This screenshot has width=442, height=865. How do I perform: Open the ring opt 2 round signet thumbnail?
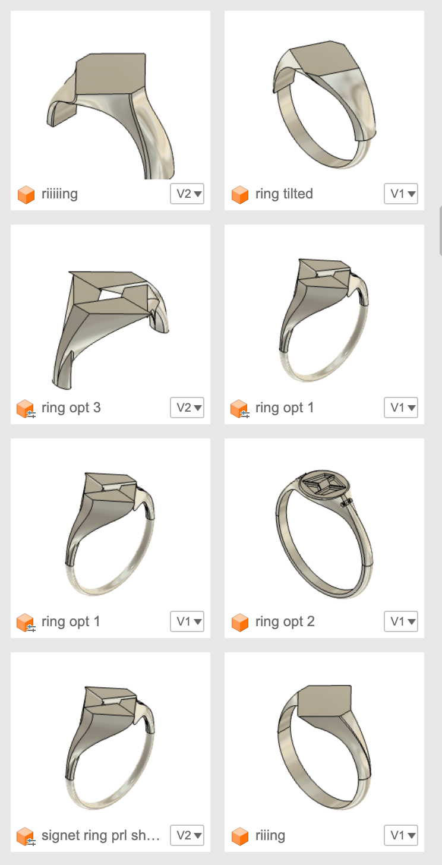tap(324, 523)
